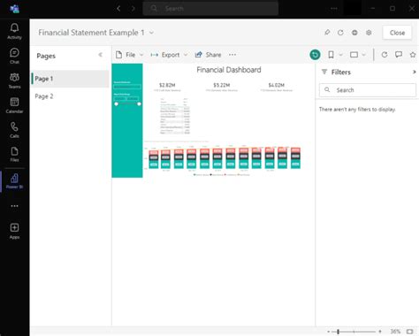This screenshot has height=336, width=419.
Task: Click the Microsoft Teams logo
Action: click(x=14, y=9)
